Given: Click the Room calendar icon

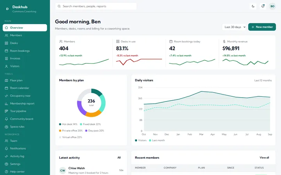Looking at the screenshot, I should click(x=7, y=88).
